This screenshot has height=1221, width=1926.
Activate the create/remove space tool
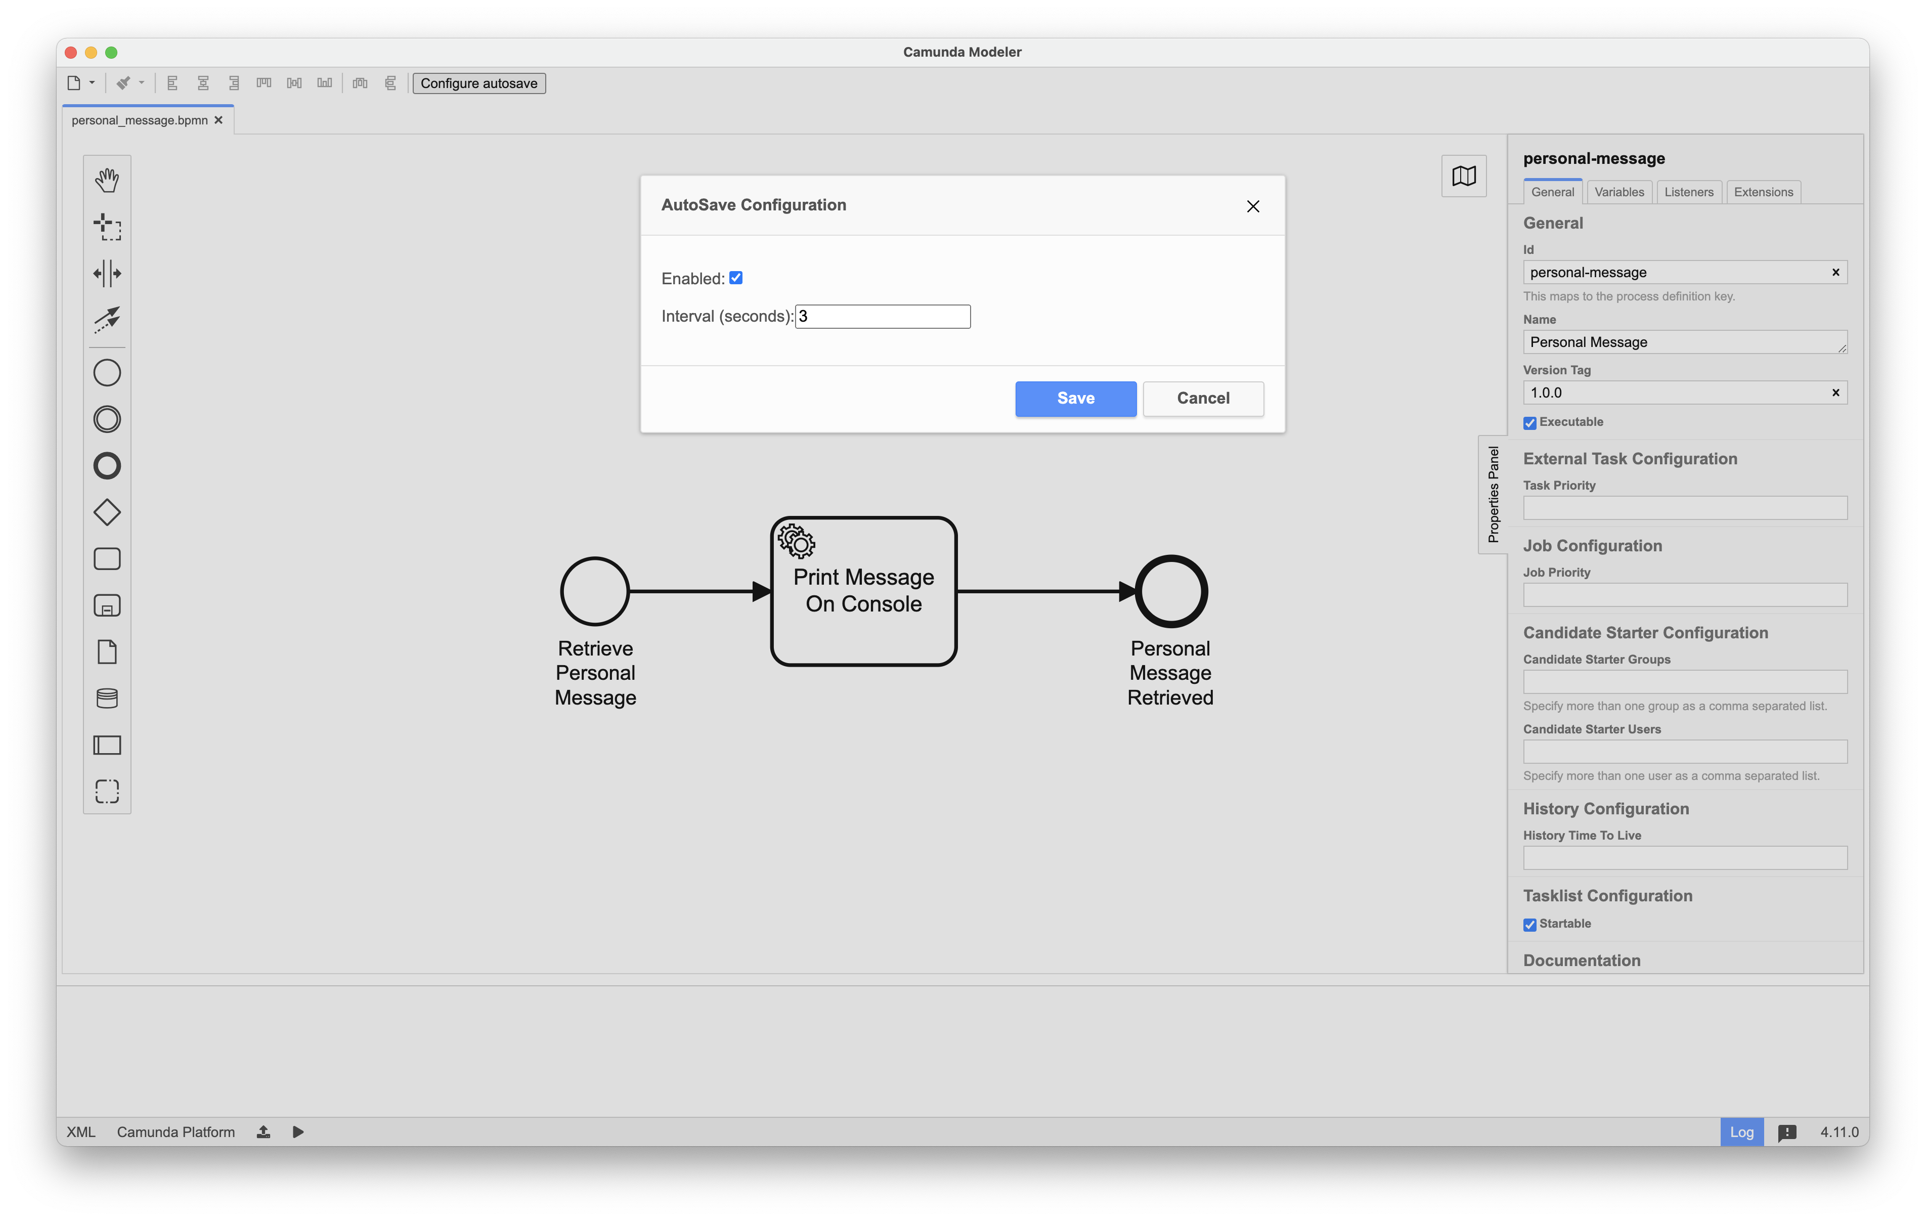(x=107, y=273)
